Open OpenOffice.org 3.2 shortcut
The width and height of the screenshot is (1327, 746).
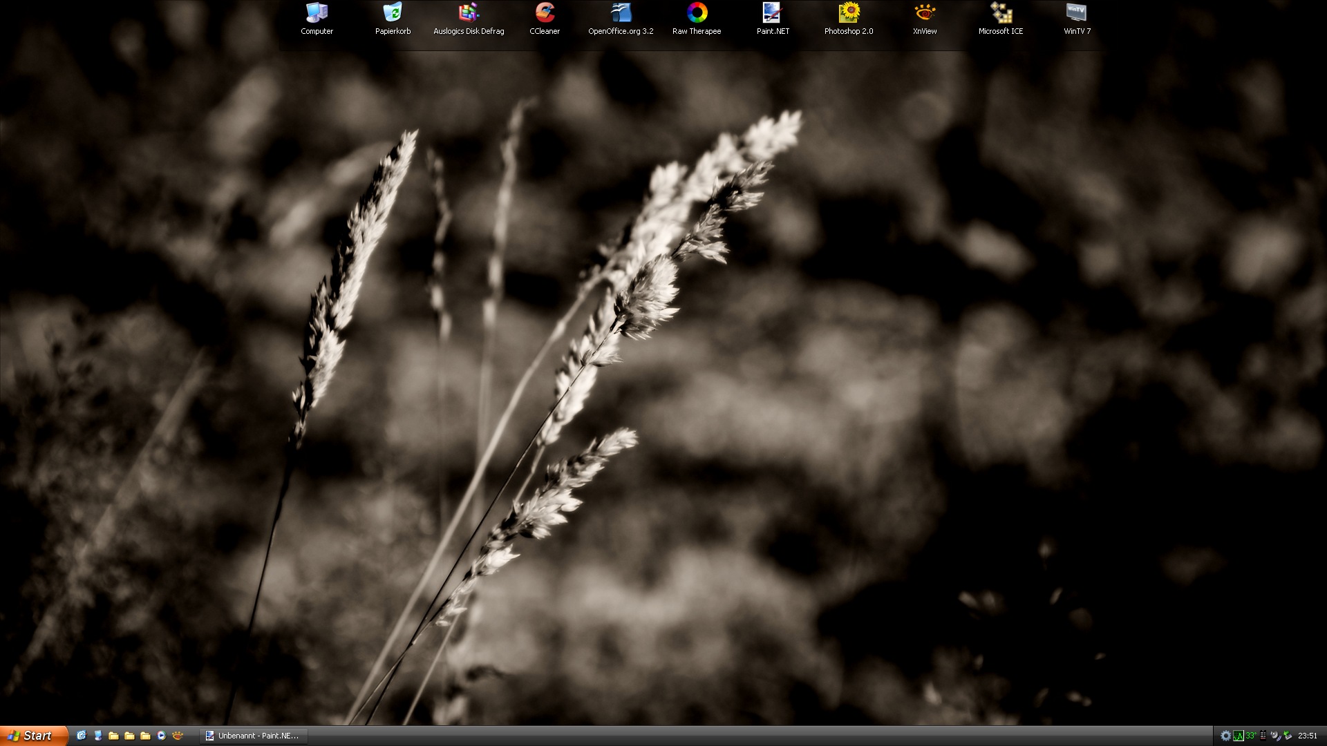coord(621,13)
